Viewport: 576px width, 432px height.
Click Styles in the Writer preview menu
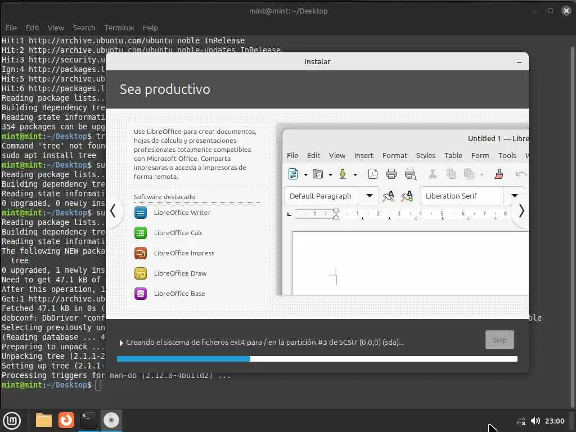point(425,156)
